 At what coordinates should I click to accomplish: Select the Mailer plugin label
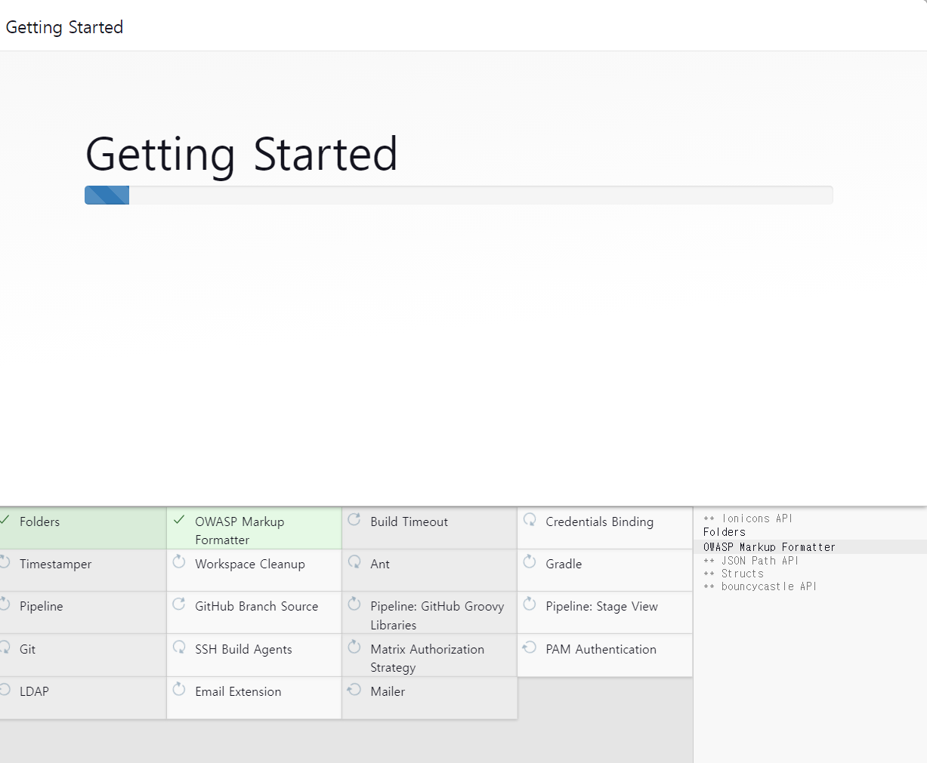coord(388,691)
